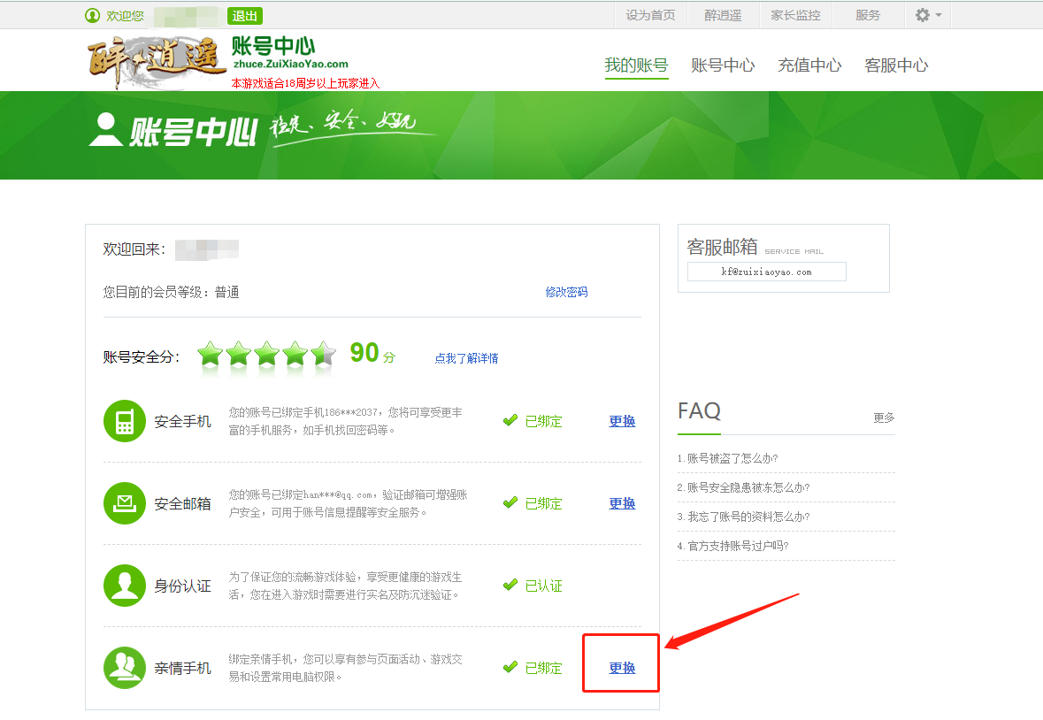Click 更换 for 亲情手机
Screen dimensions: 1043x720
tap(622, 668)
